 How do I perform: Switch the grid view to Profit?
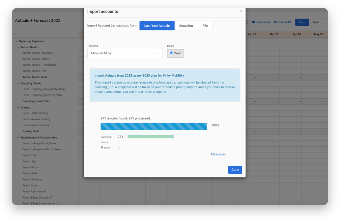click(x=316, y=22)
